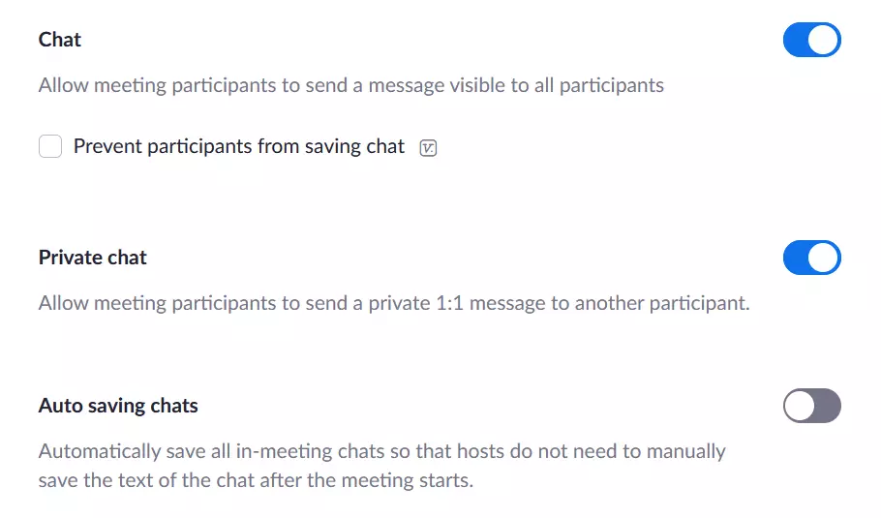Image resolution: width=881 pixels, height=518 pixels.
Task: Click the Private chat section heading
Action: point(93,258)
